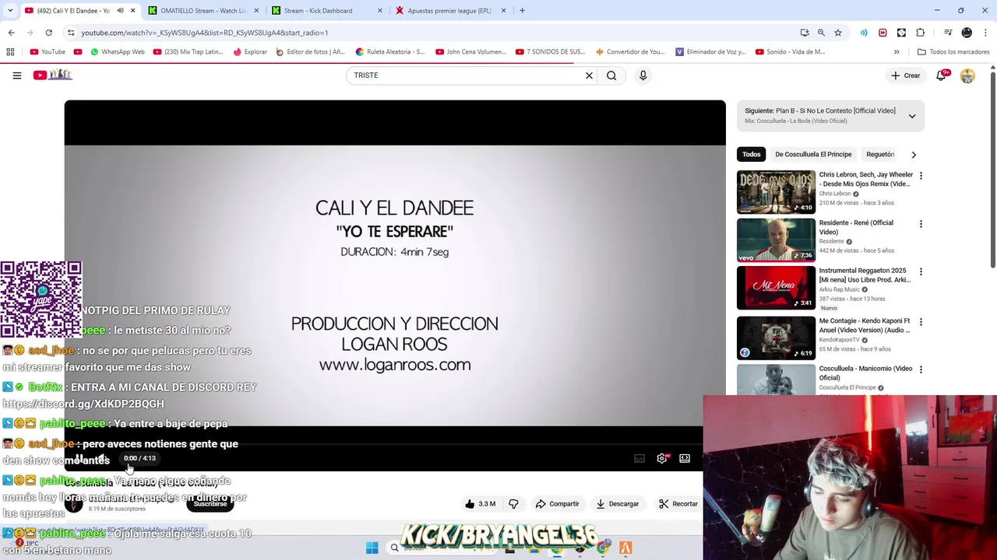Viewport: 997px width, 560px height.
Task: Click the Crear button
Action: (906, 75)
